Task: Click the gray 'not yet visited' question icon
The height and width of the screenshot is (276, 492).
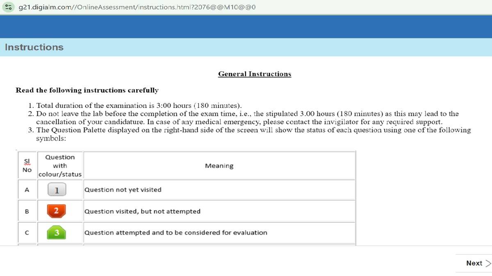Action: (57, 189)
